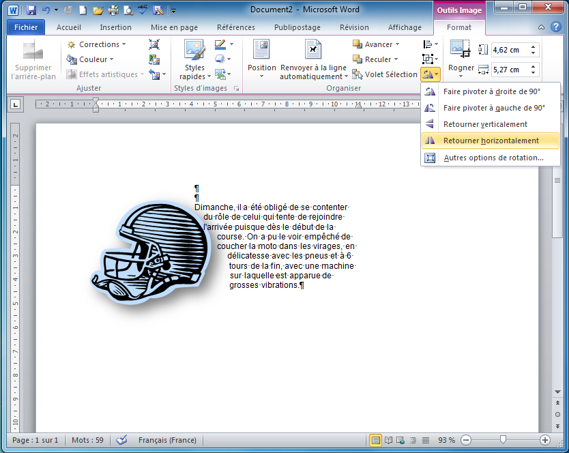Switch to the Affichage tab
The image size is (569, 453).
(x=405, y=27)
